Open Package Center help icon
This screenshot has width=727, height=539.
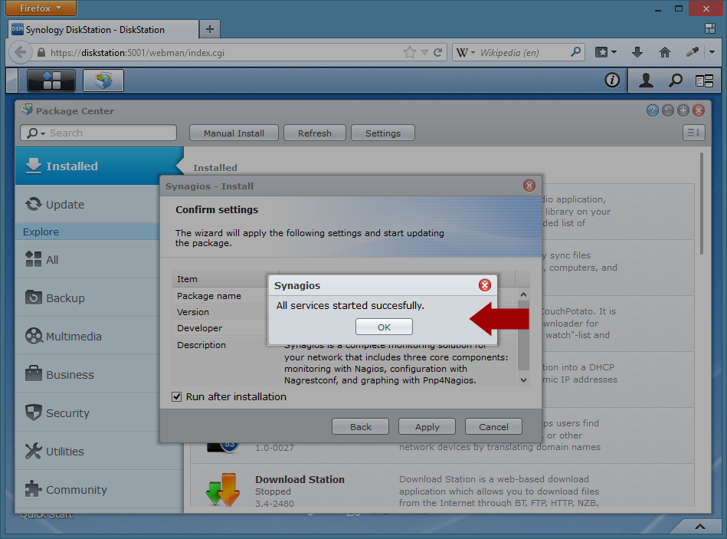click(653, 110)
